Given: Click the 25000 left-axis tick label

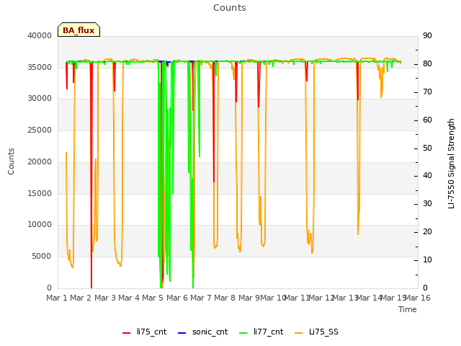Looking at the screenshot, I should 40,130.
